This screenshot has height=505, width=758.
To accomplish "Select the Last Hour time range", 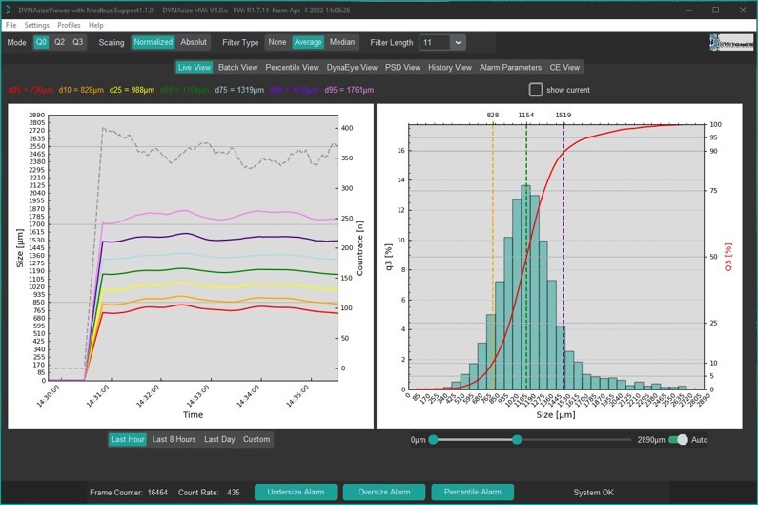I will (x=128, y=440).
